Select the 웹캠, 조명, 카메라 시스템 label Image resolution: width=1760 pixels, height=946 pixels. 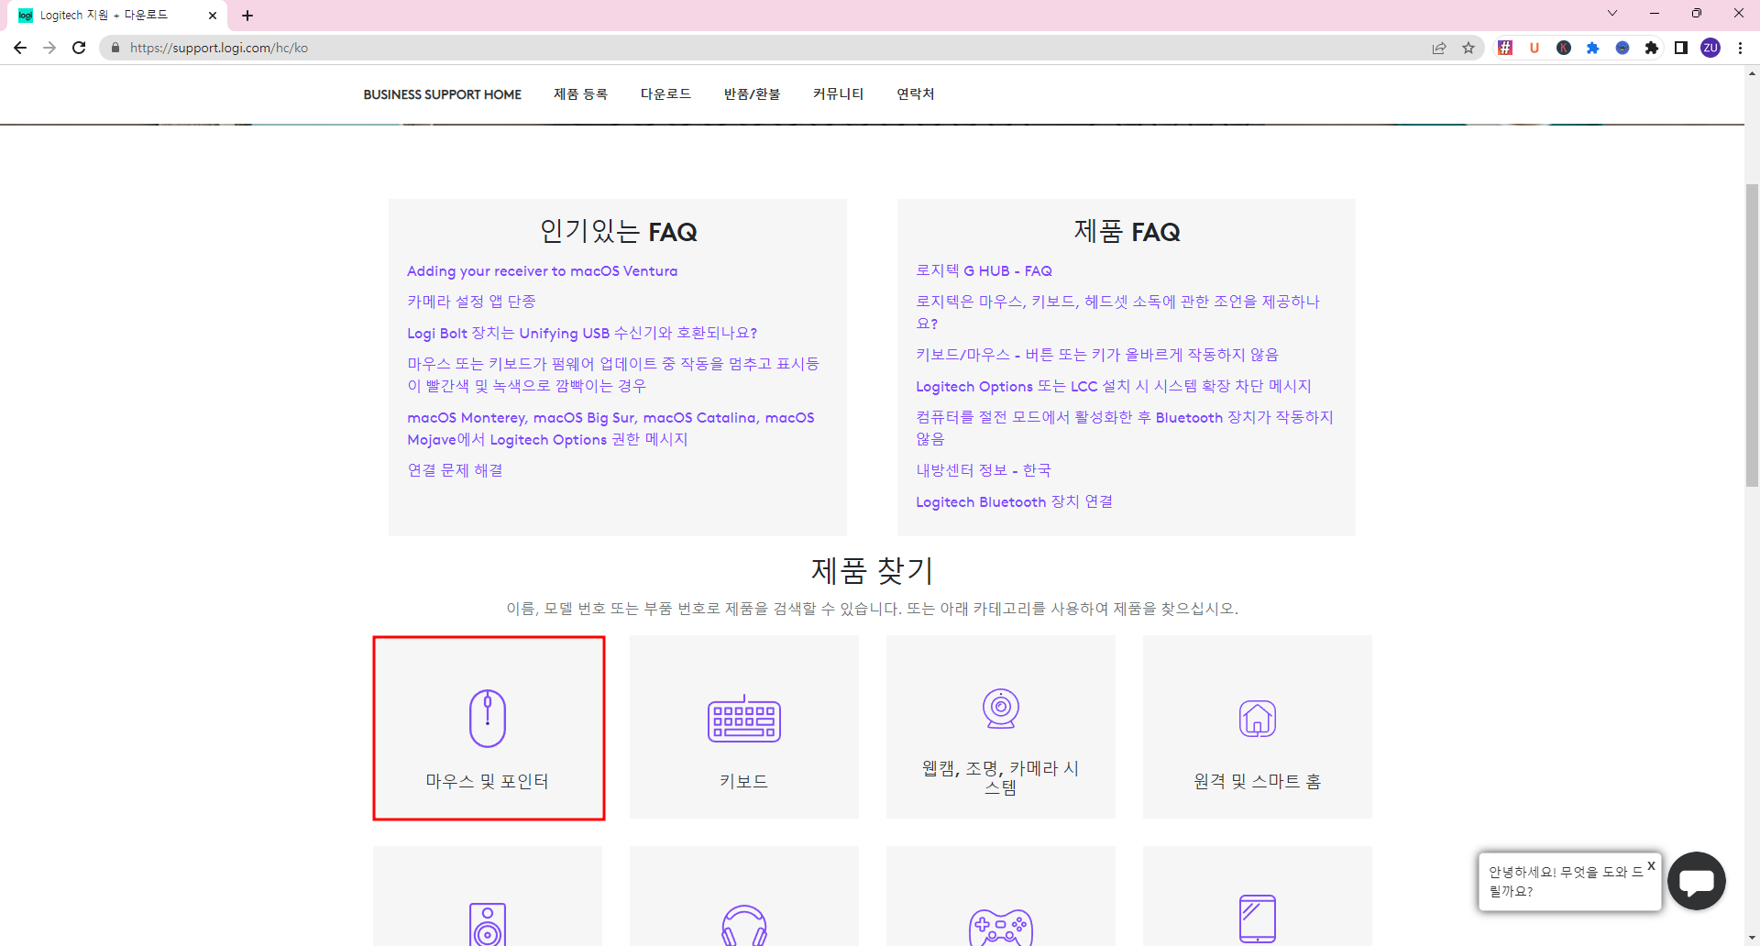point(1001,777)
